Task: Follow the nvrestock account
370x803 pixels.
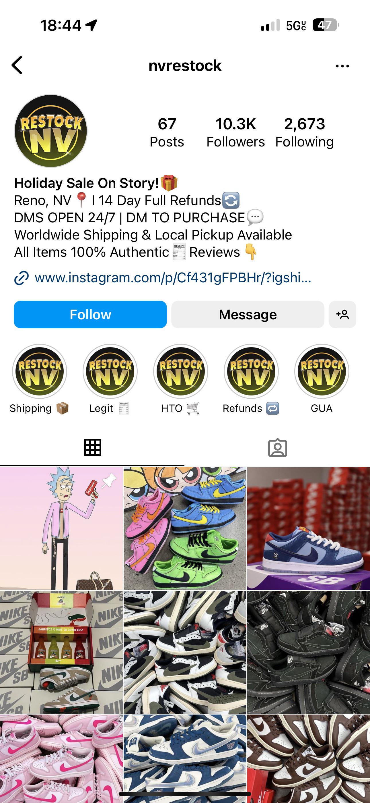Action: [x=90, y=314]
